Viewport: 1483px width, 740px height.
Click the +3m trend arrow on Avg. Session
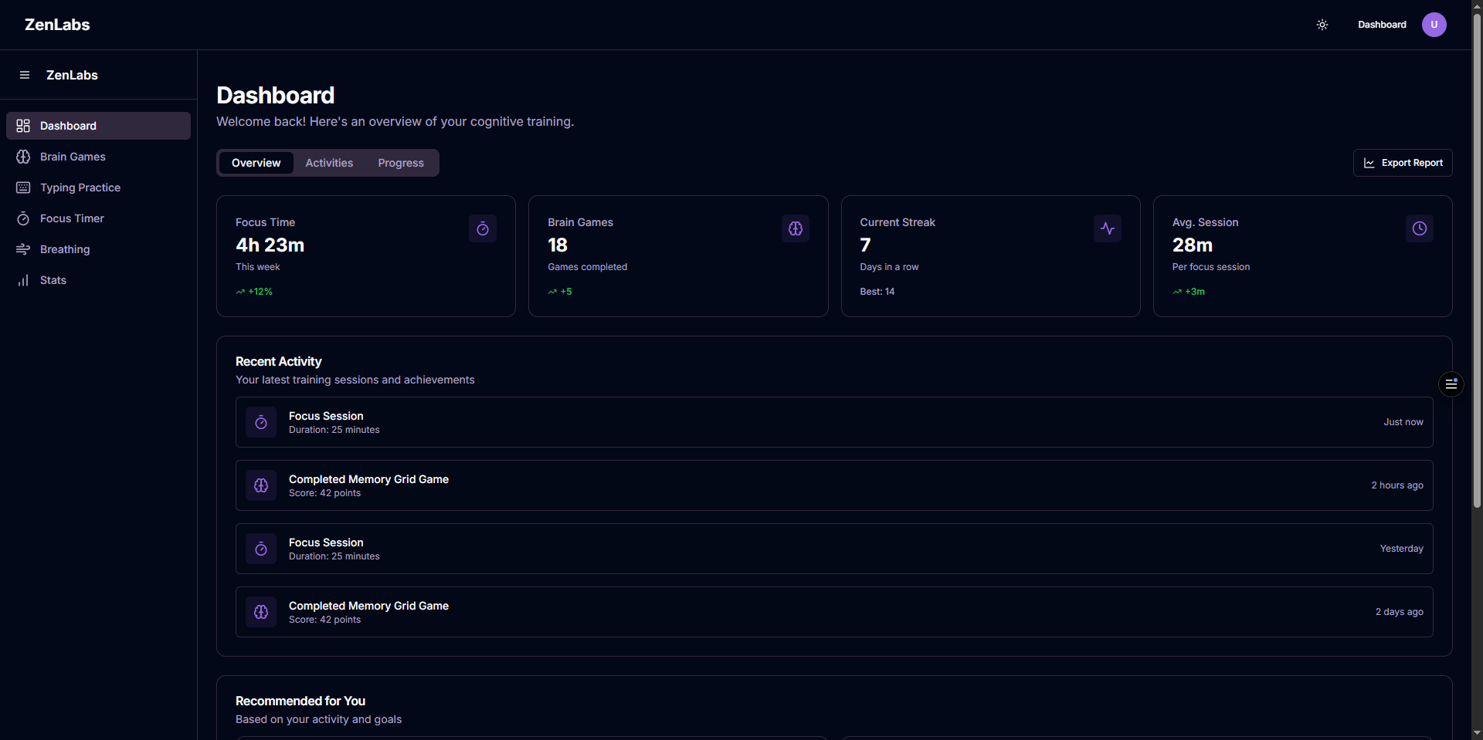point(1177,292)
